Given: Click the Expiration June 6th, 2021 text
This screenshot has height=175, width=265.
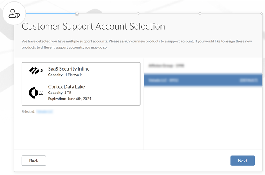Looking at the screenshot, I should (x=70, y=99).
